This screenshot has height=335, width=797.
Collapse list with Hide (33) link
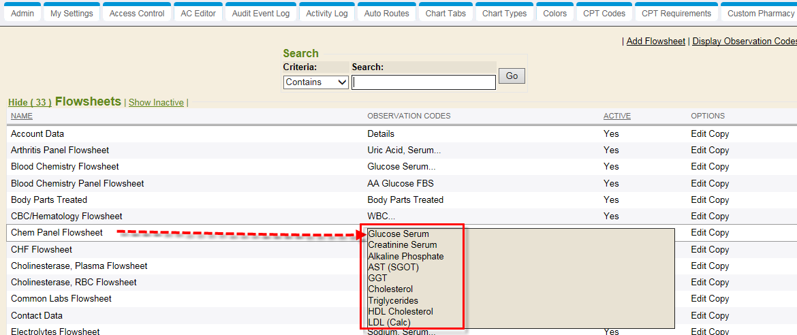29,103
